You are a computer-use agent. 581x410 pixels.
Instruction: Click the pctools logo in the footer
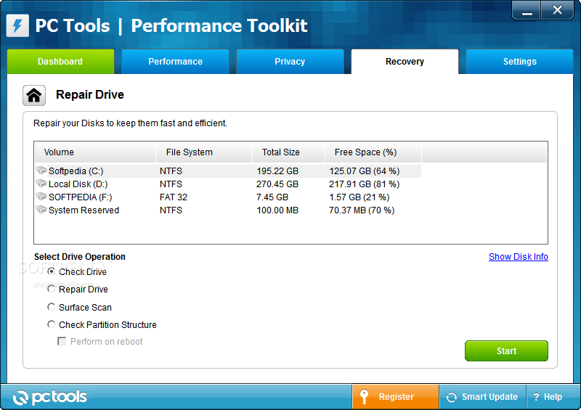[x=49, y=397]
